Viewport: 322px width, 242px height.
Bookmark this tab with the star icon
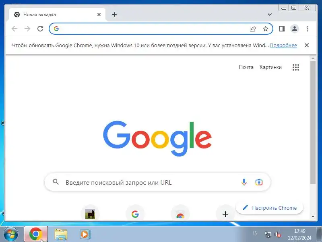click(266, 29)
